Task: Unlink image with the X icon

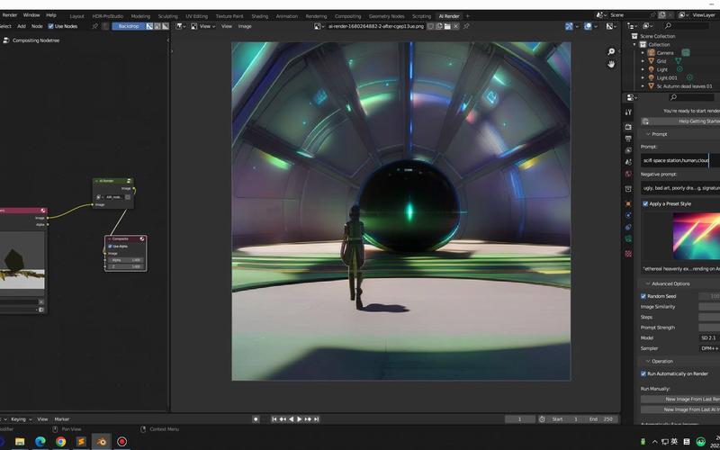Action: [456, 27]
